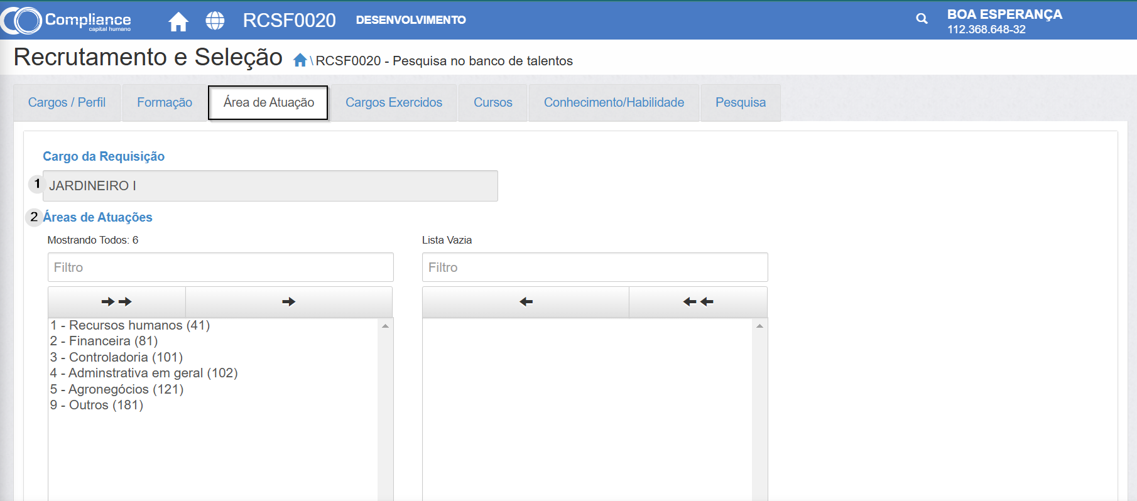1137x501 pixels.
Task: Click the 'Lista Vazia' label
Action: [x=447, y=240]
